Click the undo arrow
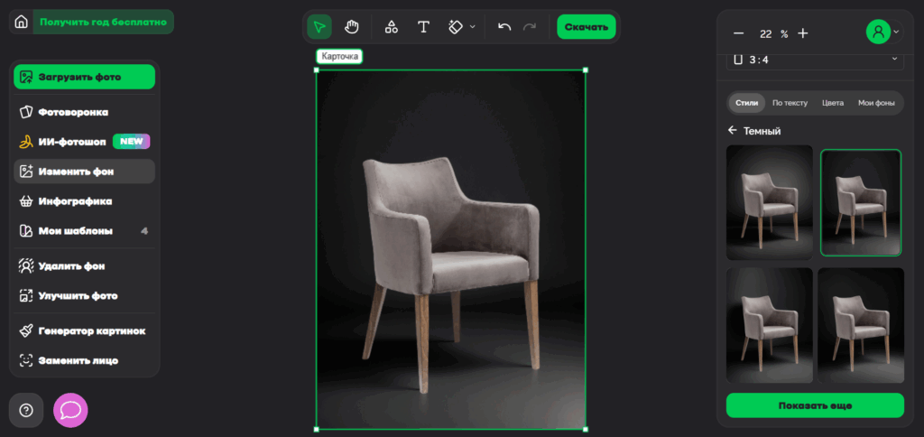 (504, 27)
